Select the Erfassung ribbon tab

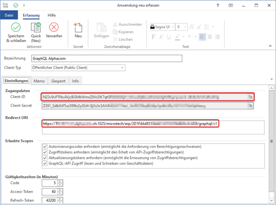point(31,15)
